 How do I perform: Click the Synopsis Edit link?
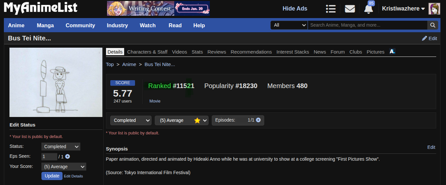[431, 147]
